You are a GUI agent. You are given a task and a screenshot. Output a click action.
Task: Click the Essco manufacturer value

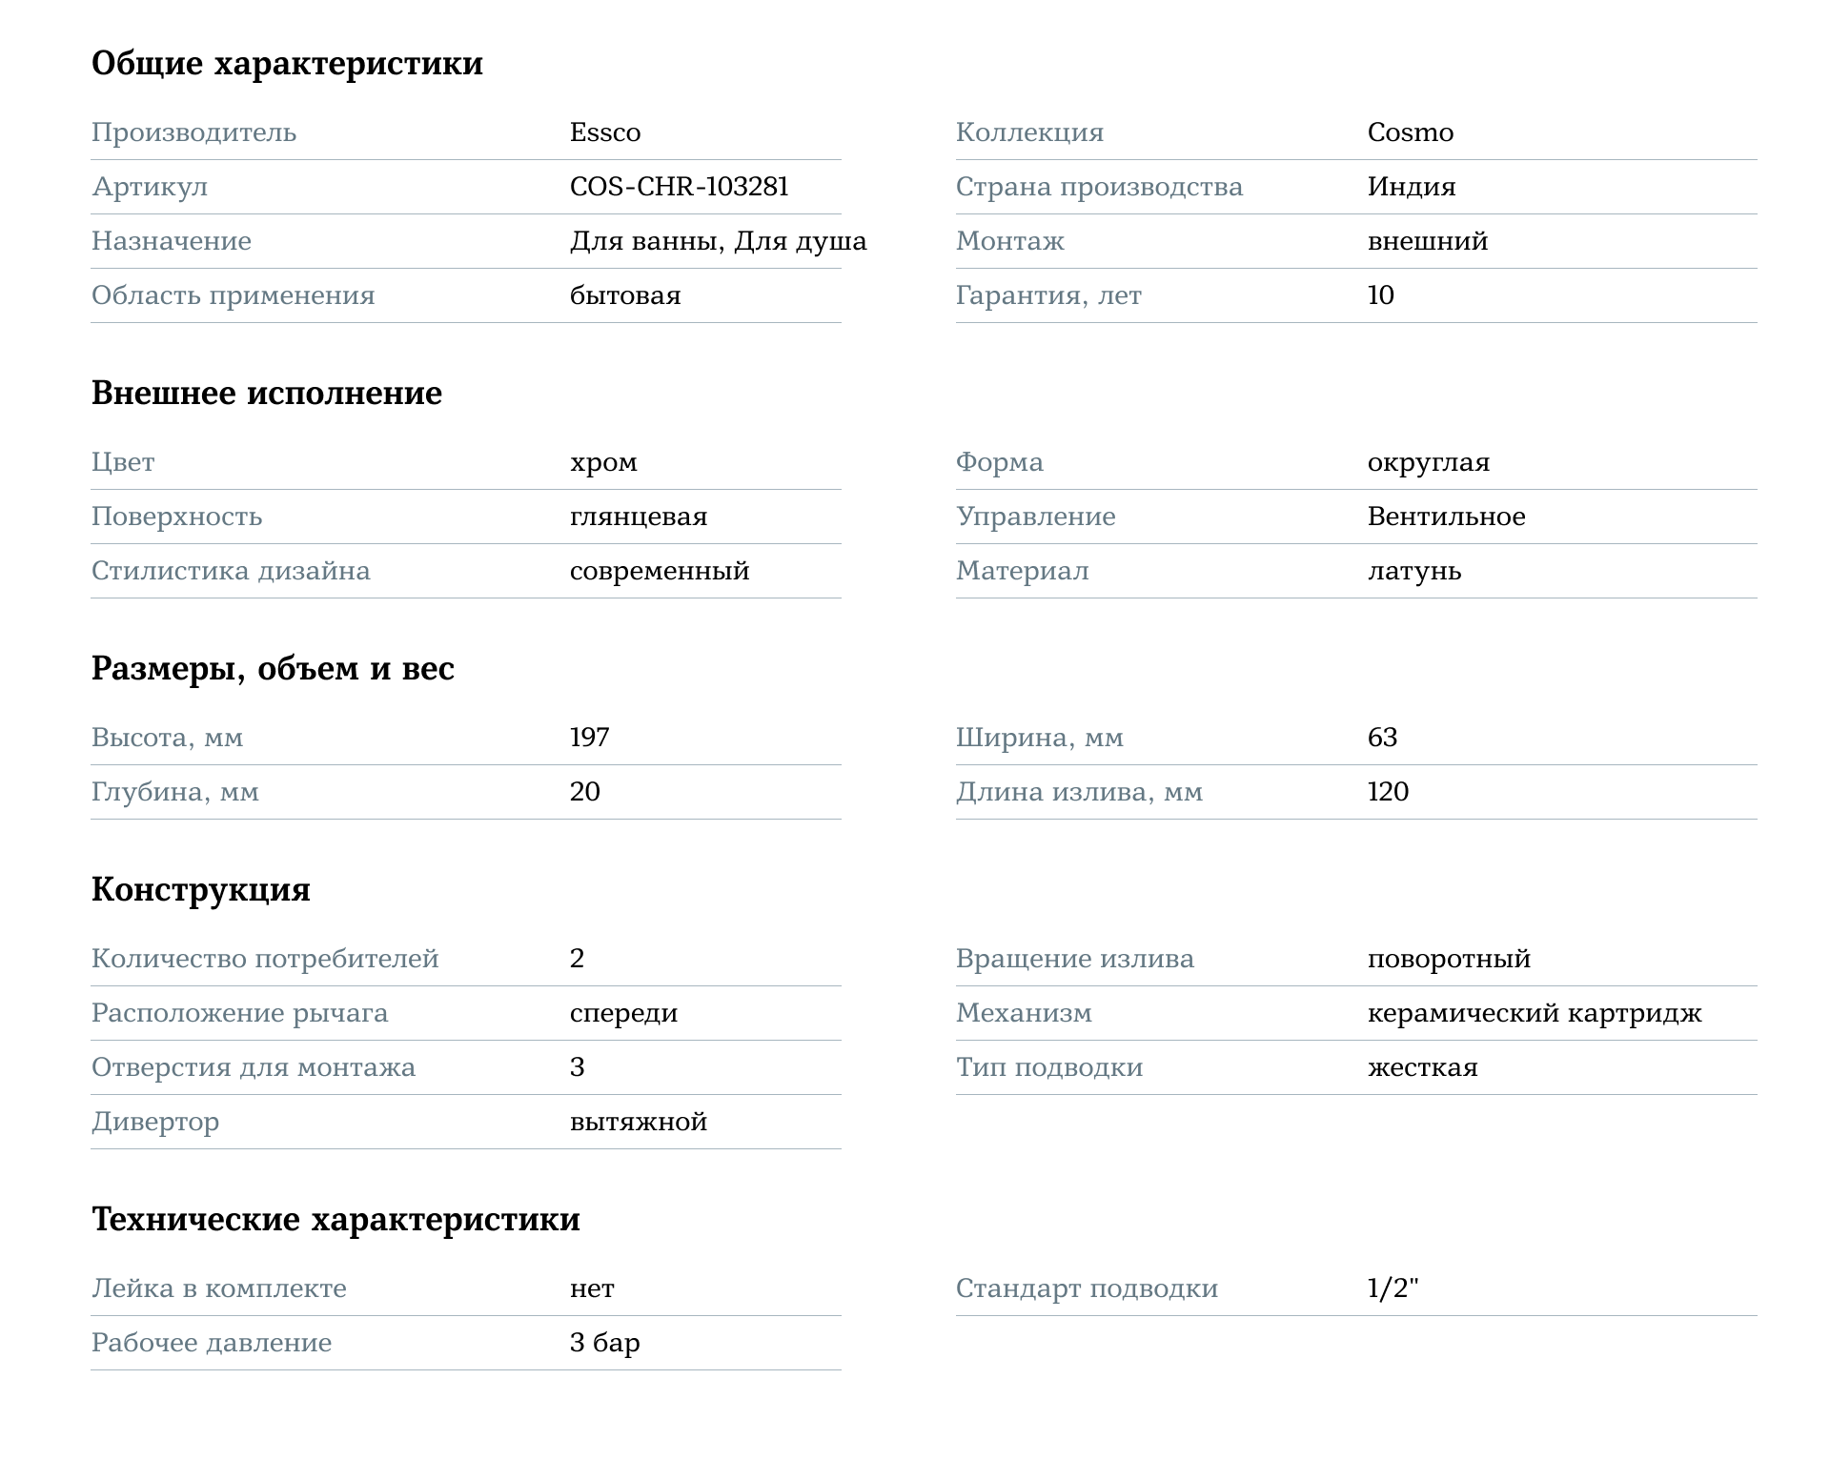[605, 132]
